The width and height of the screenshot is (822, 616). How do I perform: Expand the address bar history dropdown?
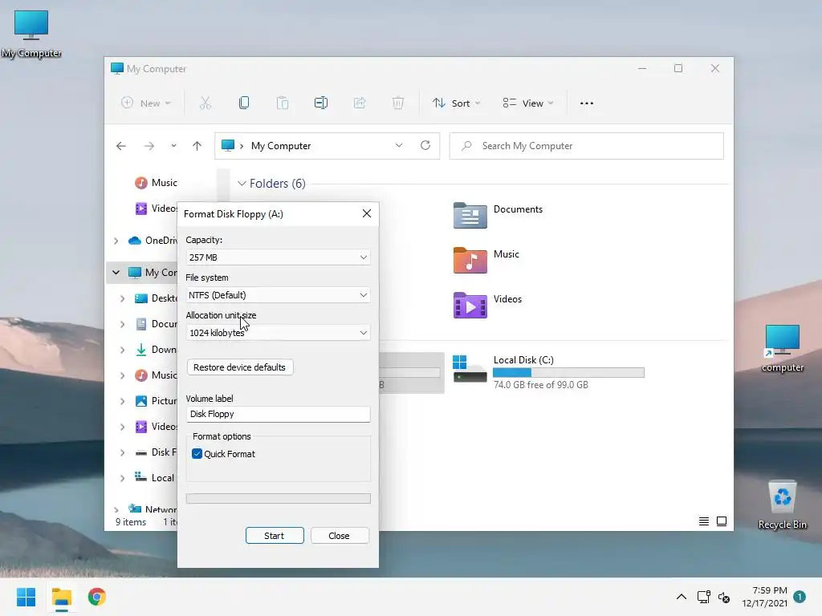pos(399,145)
